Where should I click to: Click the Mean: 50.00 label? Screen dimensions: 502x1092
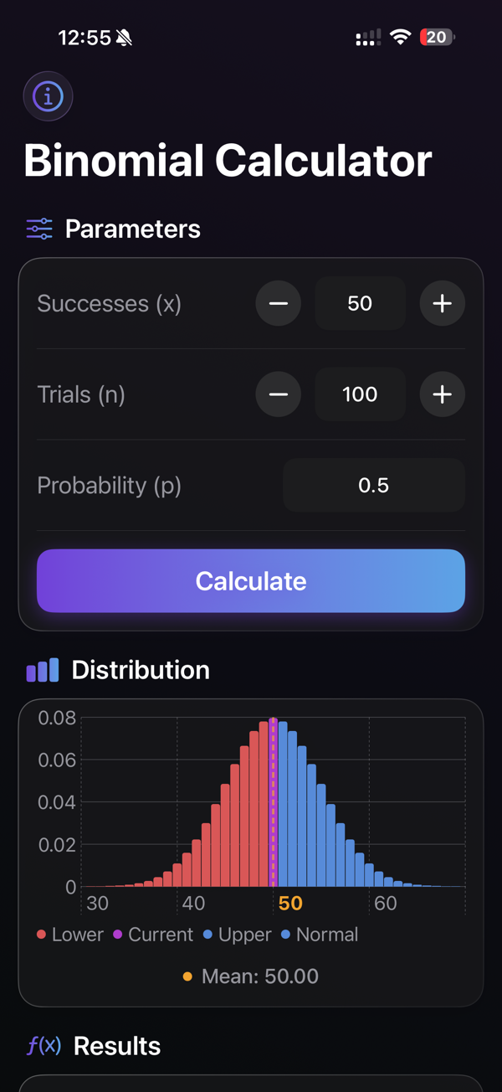tap(250, 976)
